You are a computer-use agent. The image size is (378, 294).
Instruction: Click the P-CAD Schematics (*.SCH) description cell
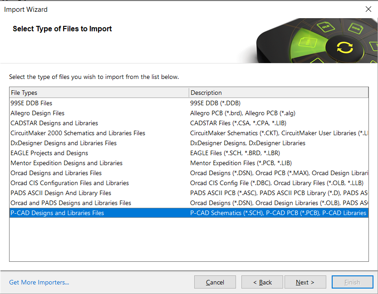[x=278, y=213]
